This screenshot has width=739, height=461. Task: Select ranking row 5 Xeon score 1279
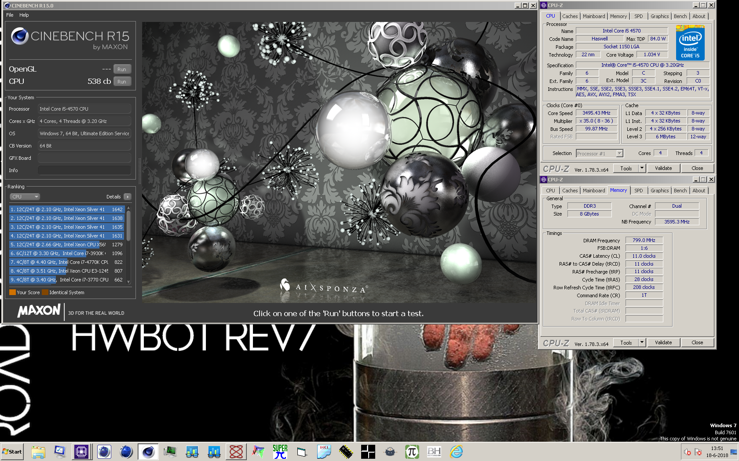pyautogui.click(x=67, y=245)
